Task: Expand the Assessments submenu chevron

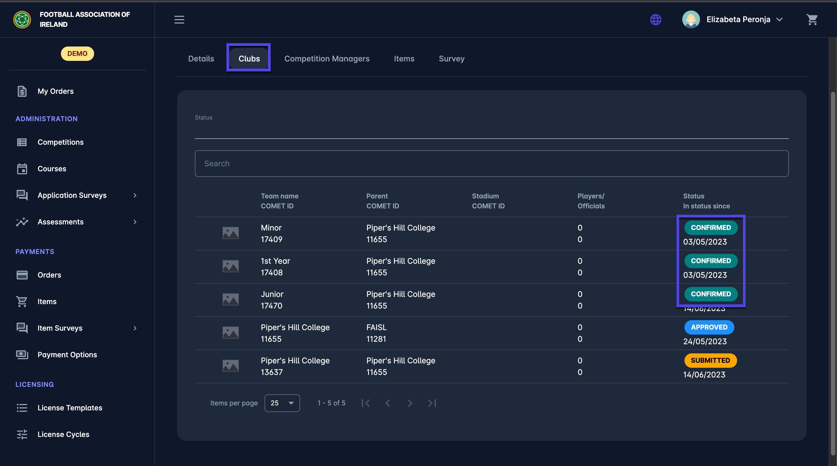Action: click(x=135, y=222)
